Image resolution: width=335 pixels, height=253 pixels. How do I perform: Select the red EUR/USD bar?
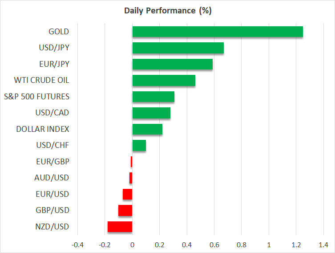[128, 194]
